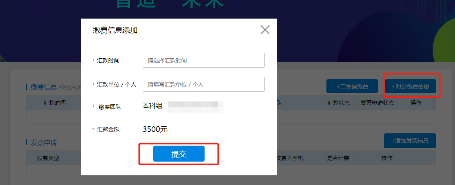
Task: Select 操作 header in the 发票申请 table
Action: [x=387, y=158]
